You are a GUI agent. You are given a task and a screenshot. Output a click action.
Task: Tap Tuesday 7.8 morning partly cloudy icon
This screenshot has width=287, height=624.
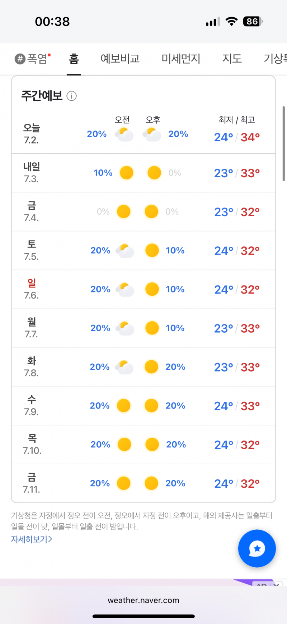(x=124, y=367)
